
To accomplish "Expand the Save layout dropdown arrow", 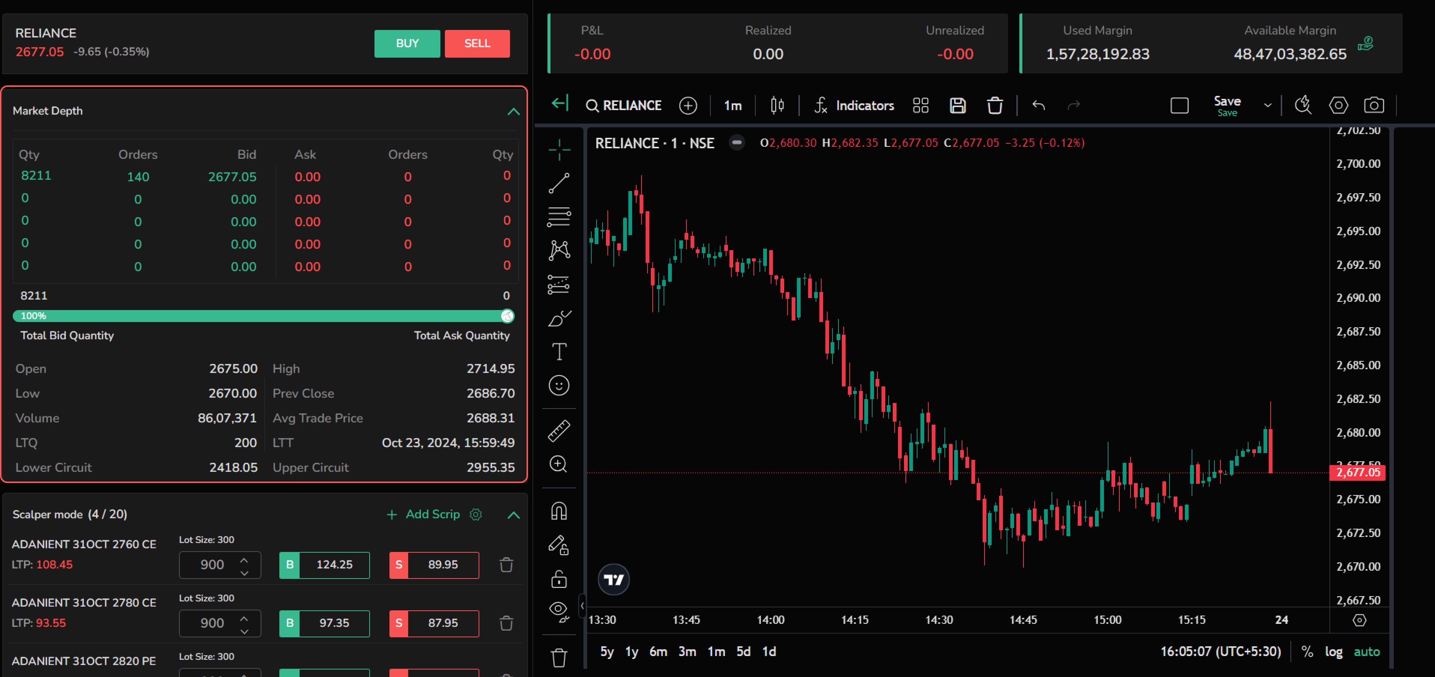I will click(x=1268, y=106).
